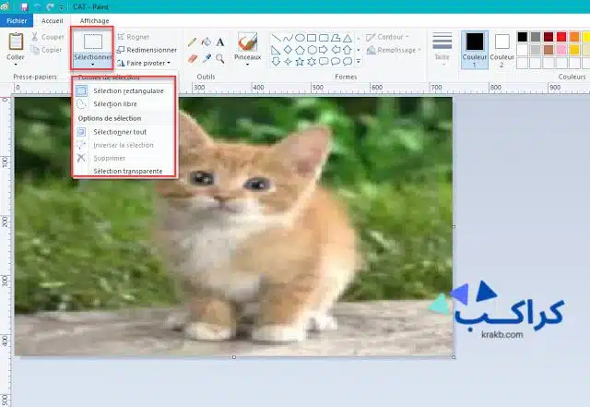Open the Pinceaux dropdown arrow
Screen dimensions: 590x407
tap(247, 65)
